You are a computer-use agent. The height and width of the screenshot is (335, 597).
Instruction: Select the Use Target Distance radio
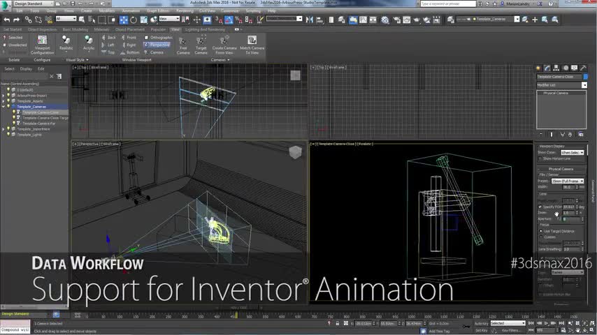click(x=540, y=231)
